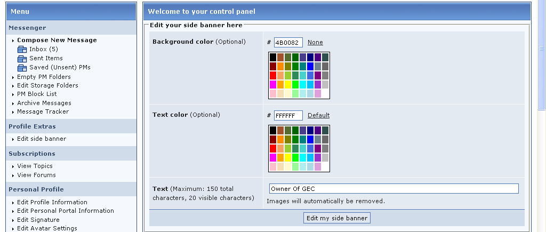The height and width of the screenshot is (232, 546).
Task: Select Empty PM Folders in the menu
Action: 44,77
